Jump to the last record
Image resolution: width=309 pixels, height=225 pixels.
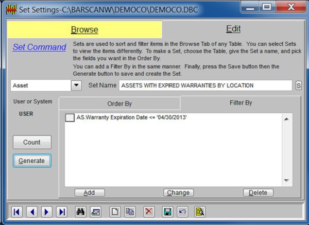pyautogui.click(x=62, y=212)
